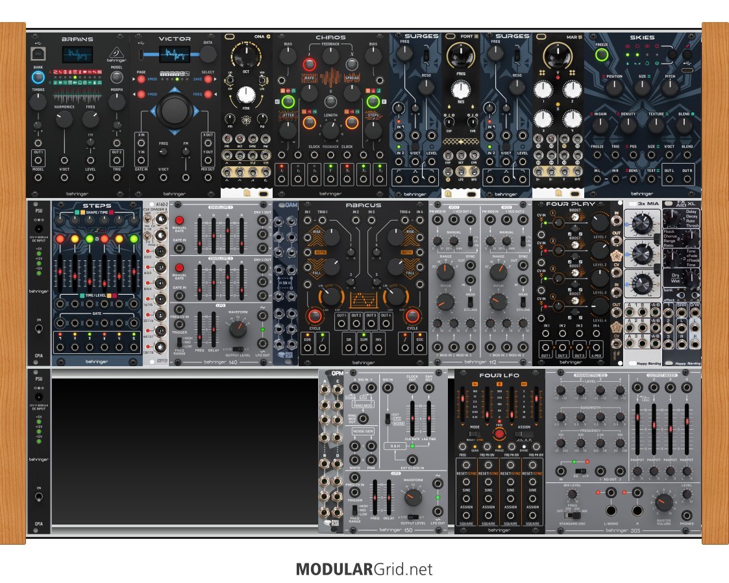Tap the red XMOD button on Victor
Viewport: 729px width, 583px height.
coord(142,79)
